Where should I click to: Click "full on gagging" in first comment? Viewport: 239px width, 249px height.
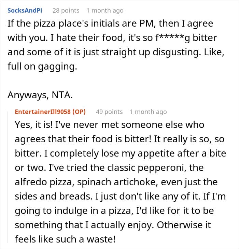(42, 67)
